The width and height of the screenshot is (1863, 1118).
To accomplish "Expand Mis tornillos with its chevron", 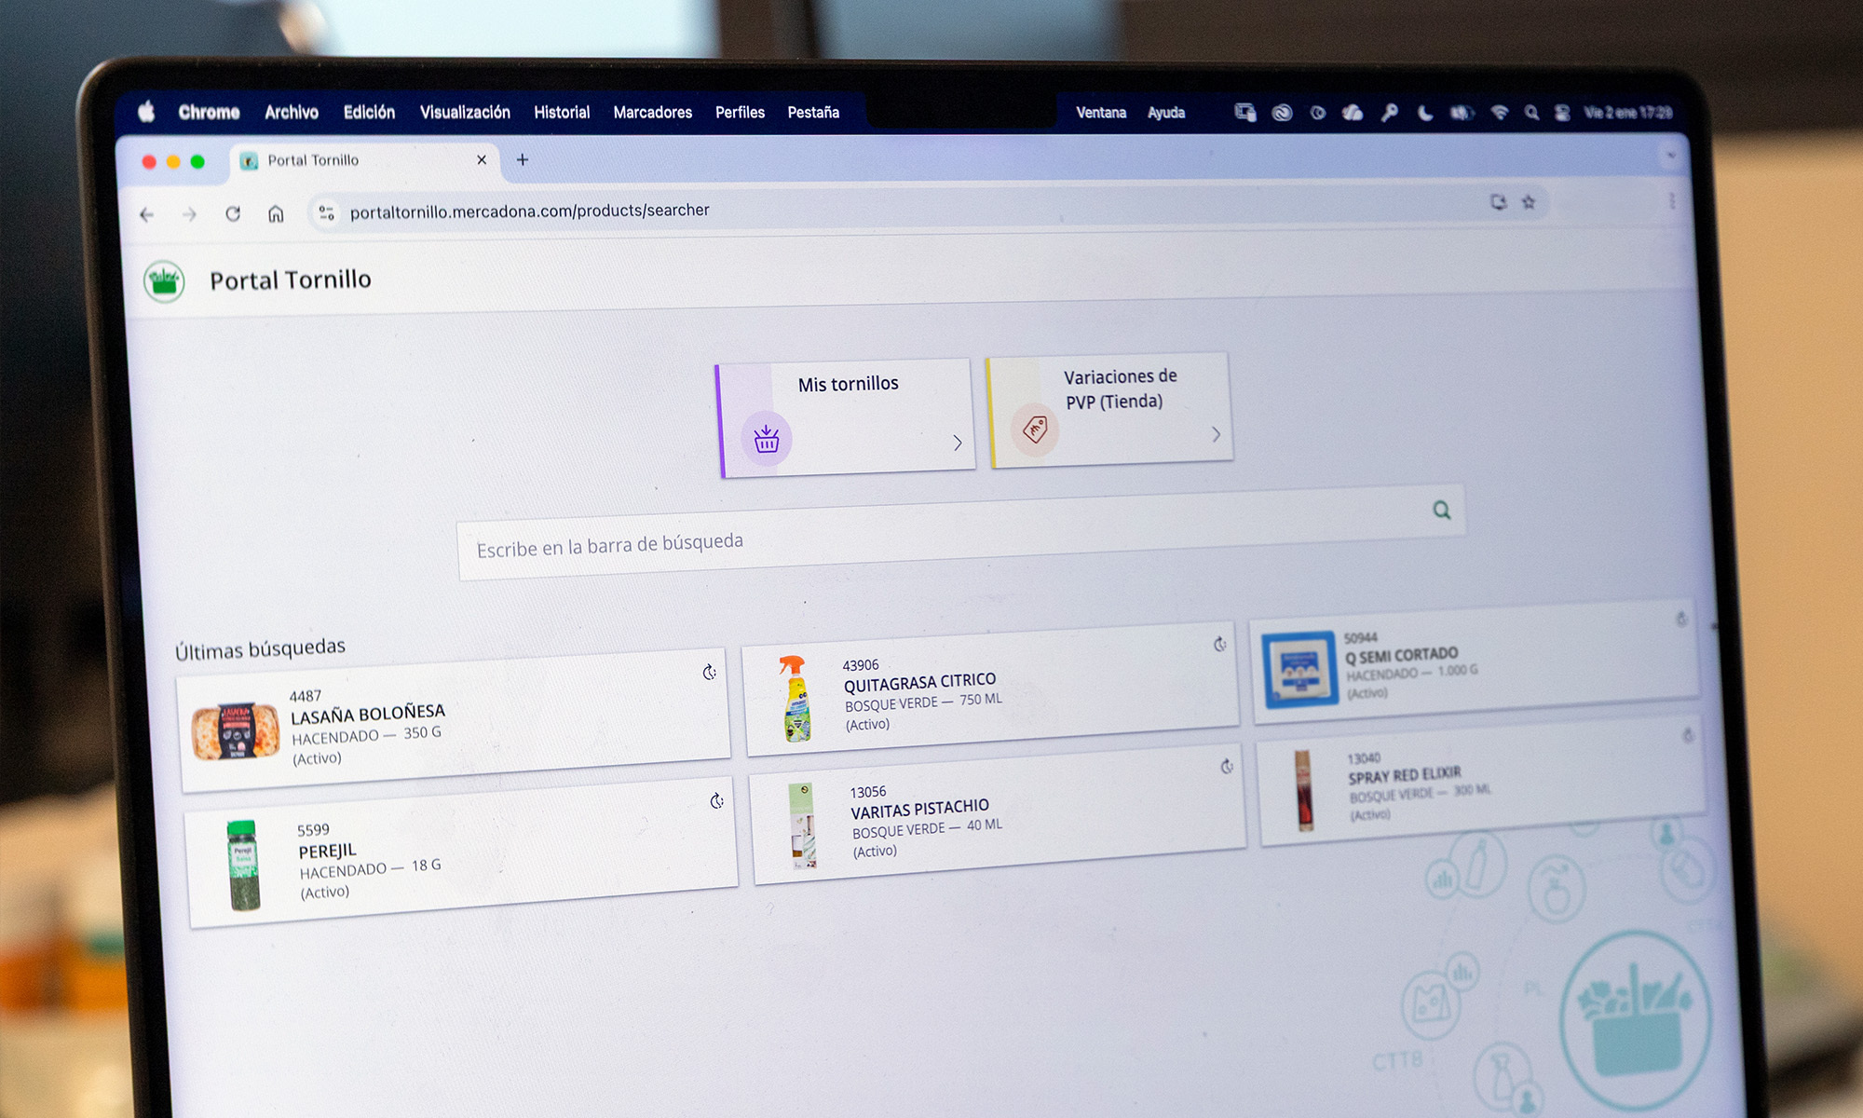I will point(958,443).
